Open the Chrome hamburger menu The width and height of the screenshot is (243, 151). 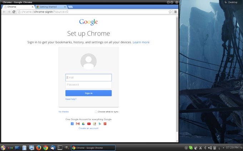[175, 12]
